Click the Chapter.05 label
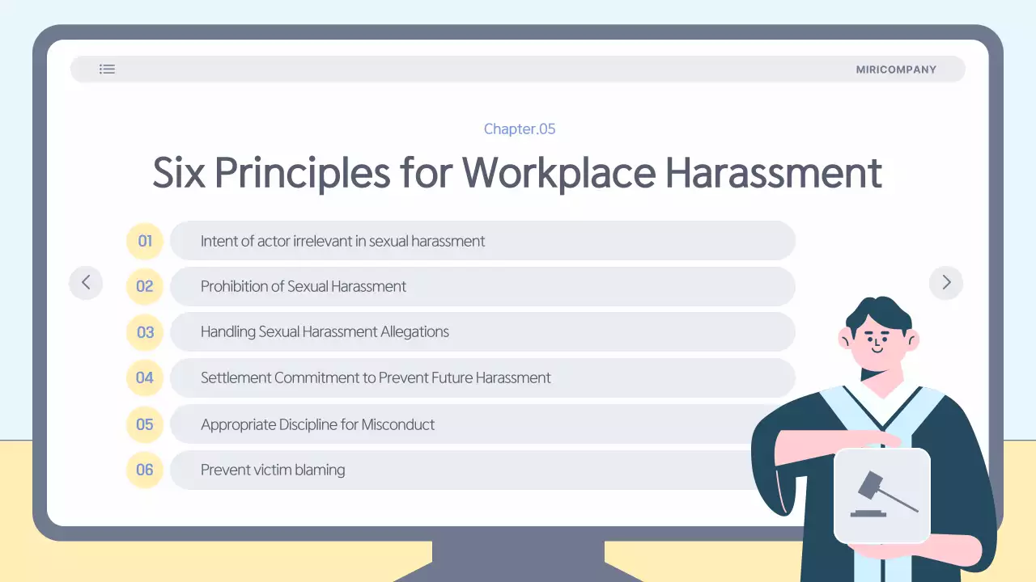 click(x=520, y=129)
